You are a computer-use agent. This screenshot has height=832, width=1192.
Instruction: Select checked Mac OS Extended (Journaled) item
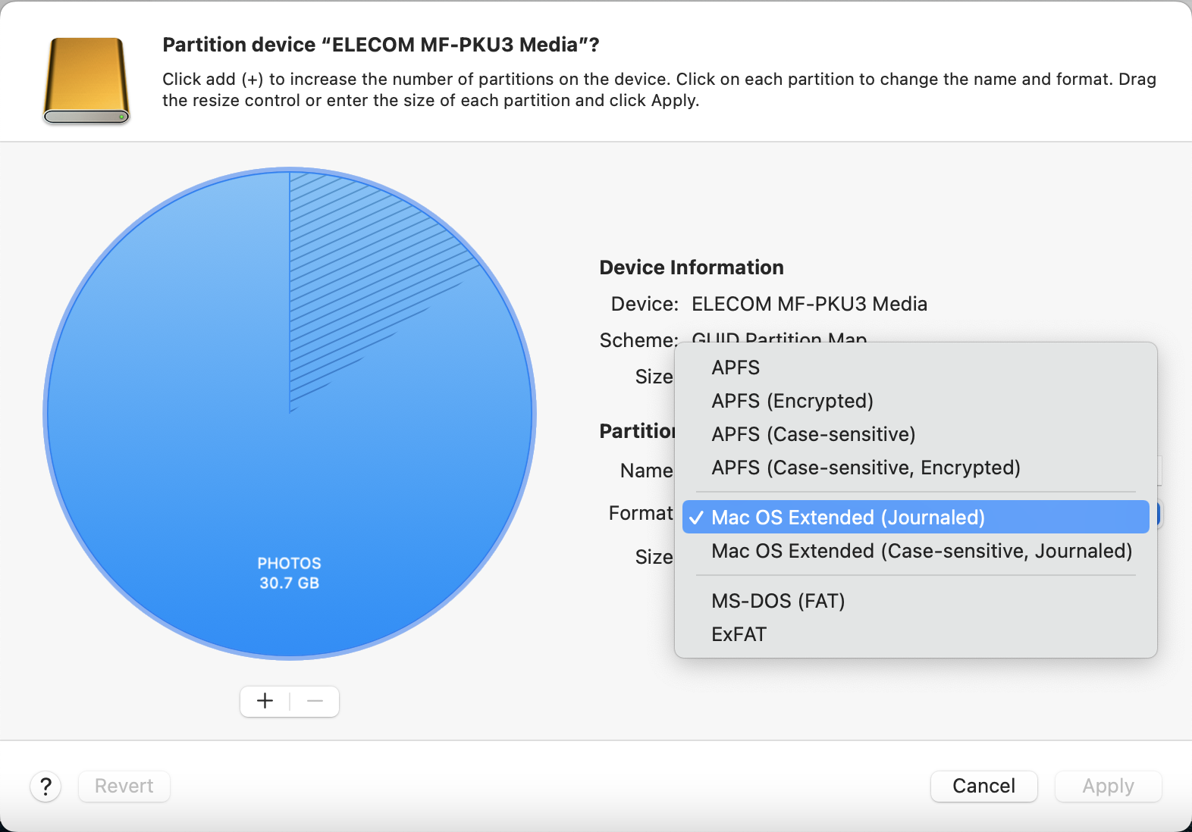coord(847,518)
